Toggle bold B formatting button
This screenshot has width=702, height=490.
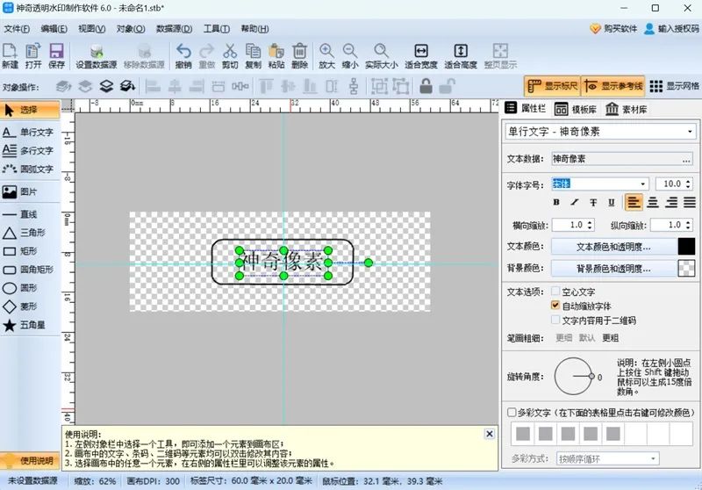(x=556, y=203)
